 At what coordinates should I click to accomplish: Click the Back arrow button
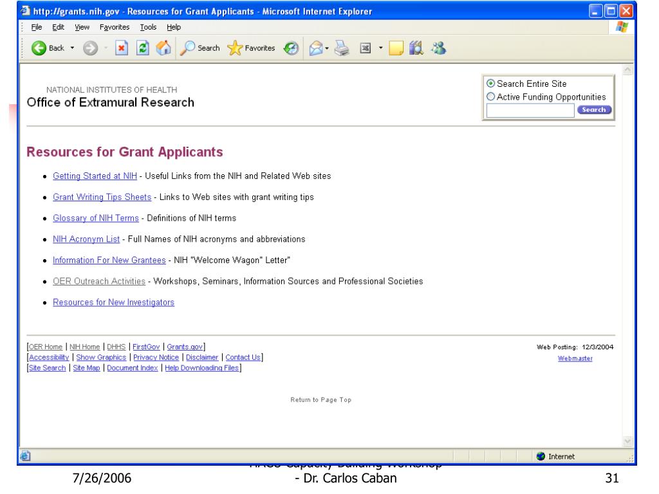pos(39,48)
